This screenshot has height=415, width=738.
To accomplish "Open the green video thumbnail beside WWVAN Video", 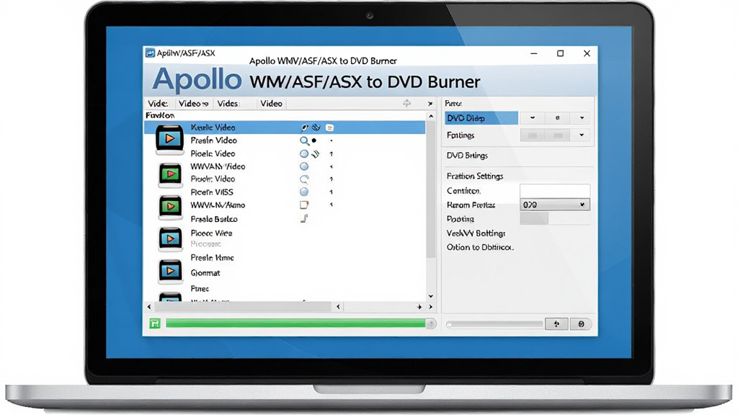I will pos(170,174).
